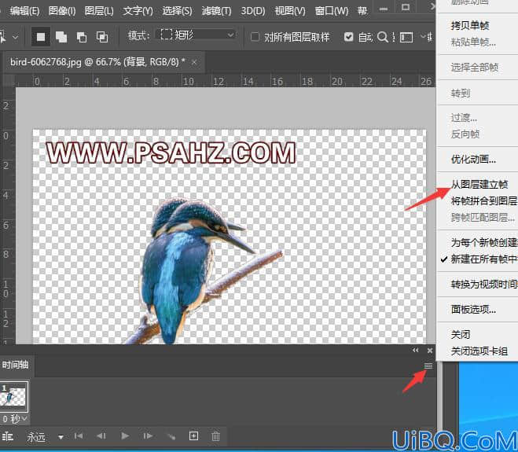
Task: Toggle 为每个新帧创建 option in menu
Action: 484,242
